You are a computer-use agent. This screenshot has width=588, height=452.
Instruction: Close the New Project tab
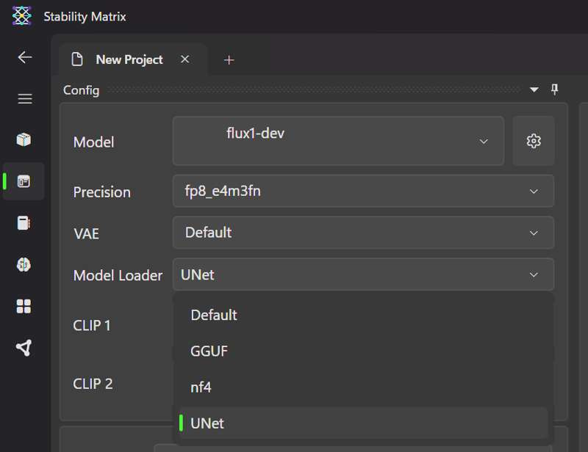(185, 59)
